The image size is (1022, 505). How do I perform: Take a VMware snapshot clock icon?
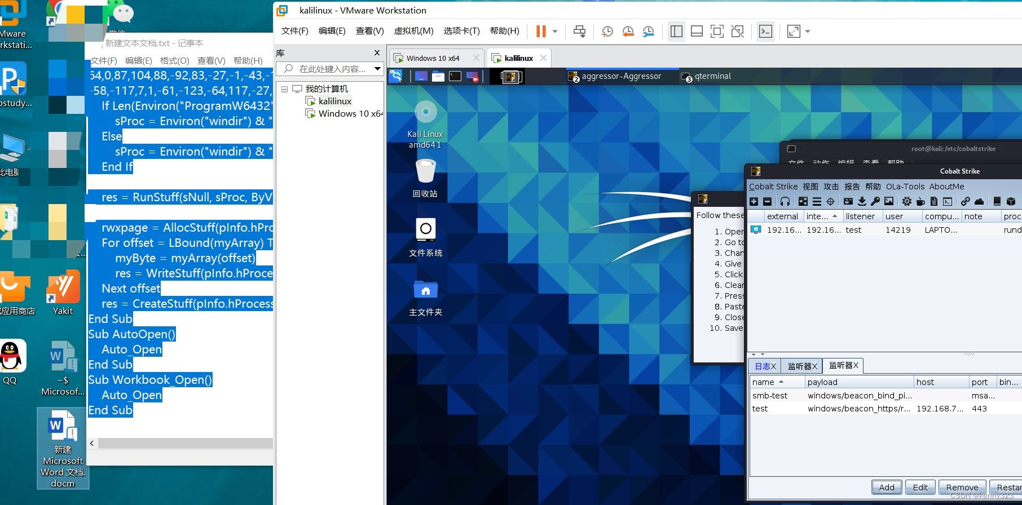(607, 32)
